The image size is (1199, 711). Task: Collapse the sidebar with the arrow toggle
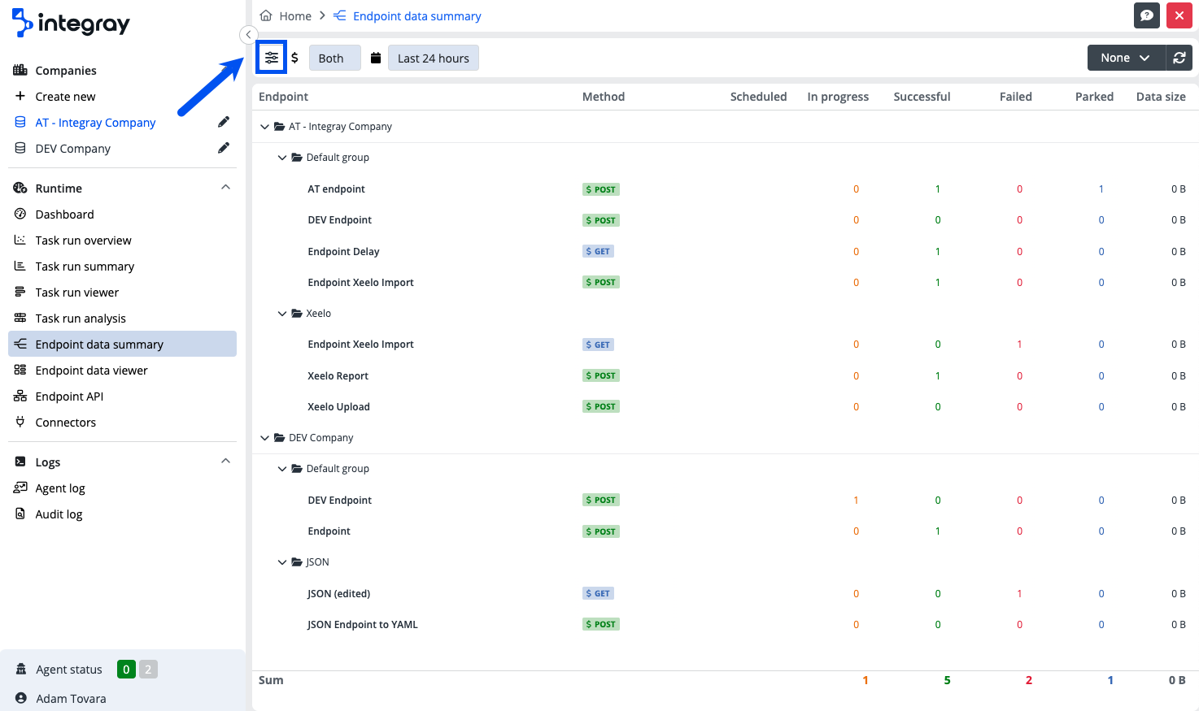[x=247, y=35]
